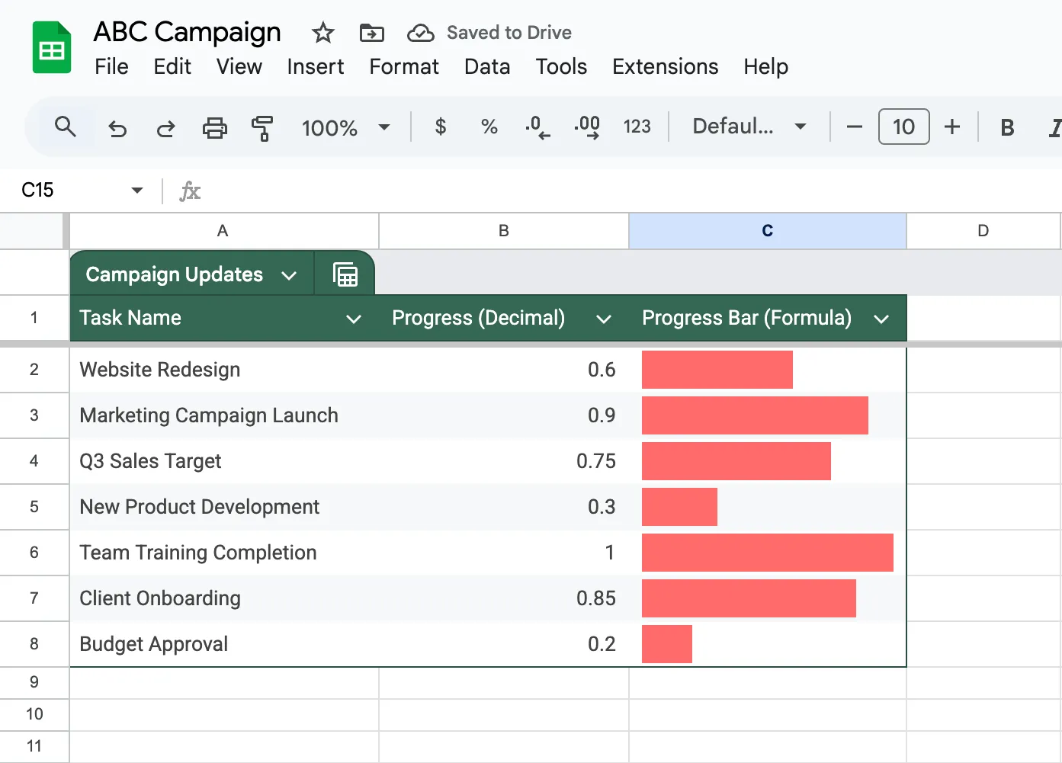Open the Format menu
The image size is (1062, 763).
(404, 67)
